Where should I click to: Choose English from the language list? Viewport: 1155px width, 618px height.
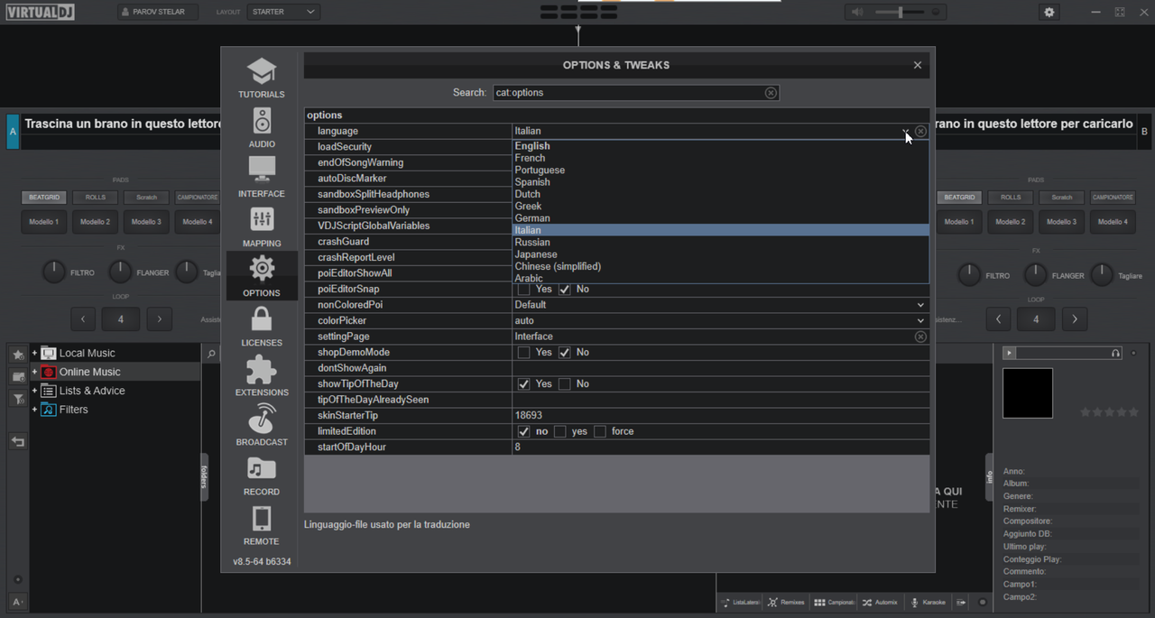coord(720,146)
